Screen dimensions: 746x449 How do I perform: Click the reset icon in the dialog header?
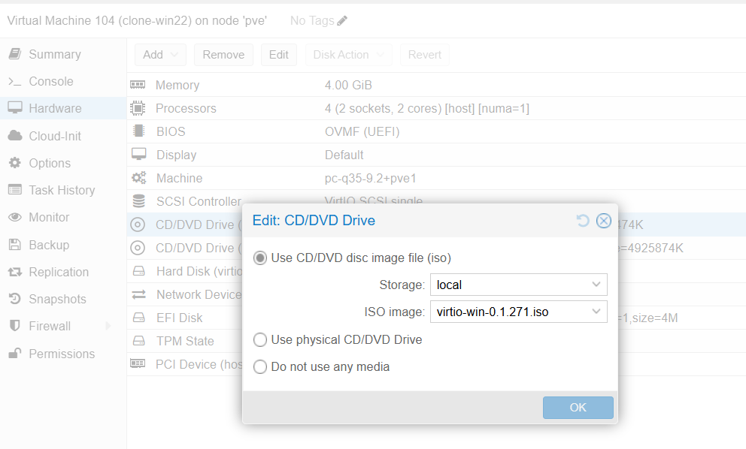click(583, 221)
